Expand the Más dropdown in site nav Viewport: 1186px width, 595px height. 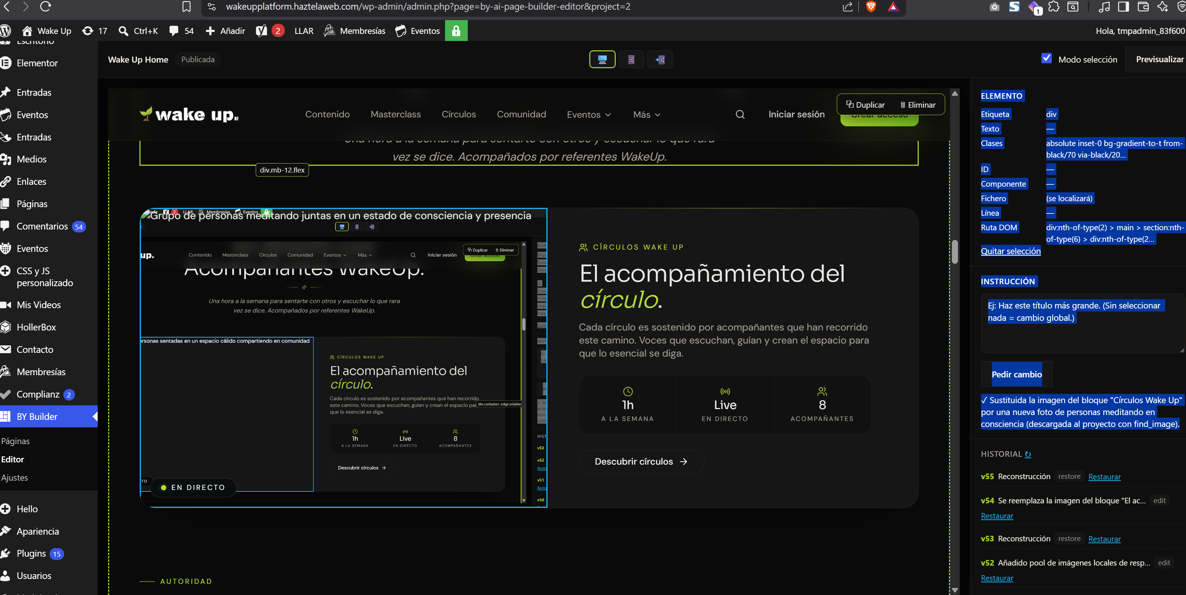coord(647,115)
